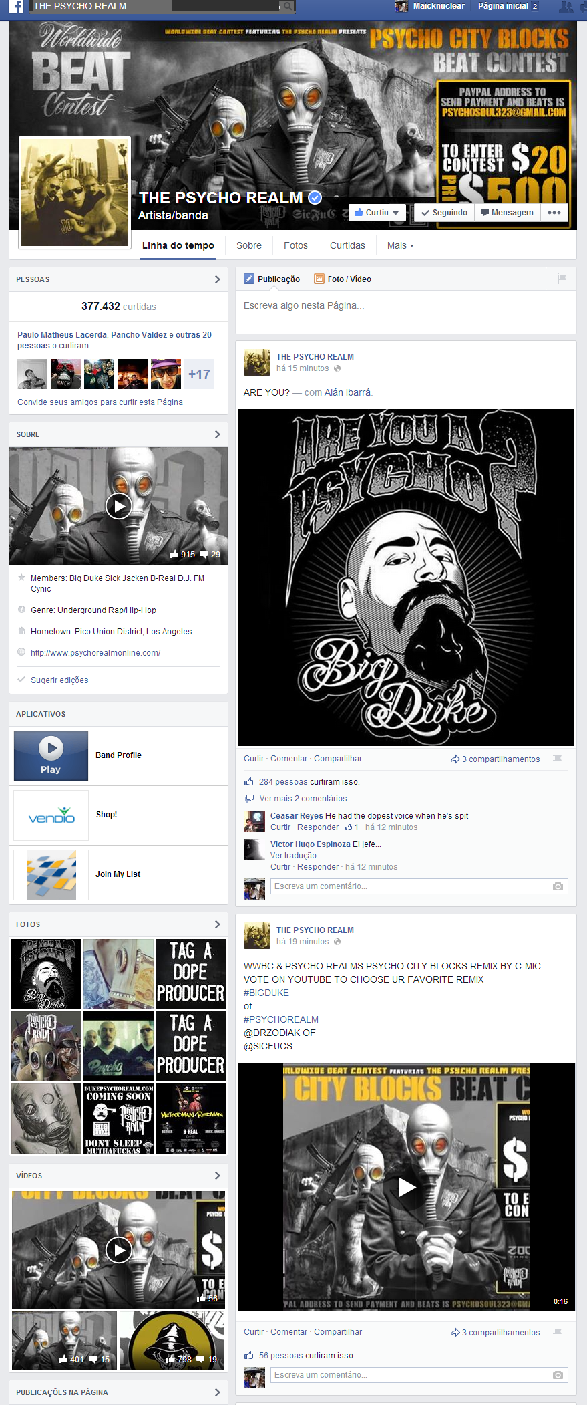The height and width of the screenshot is (1405, 587).
Task: Click the search magnifier icon
Action: (x=287, y=6)
